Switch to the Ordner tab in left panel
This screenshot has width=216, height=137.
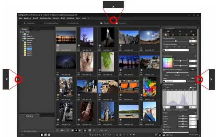[24, 29]
